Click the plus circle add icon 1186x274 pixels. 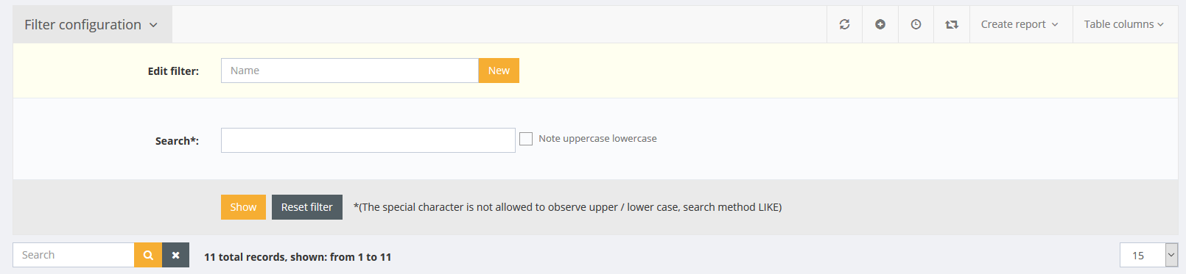click(x=880, y=24)
